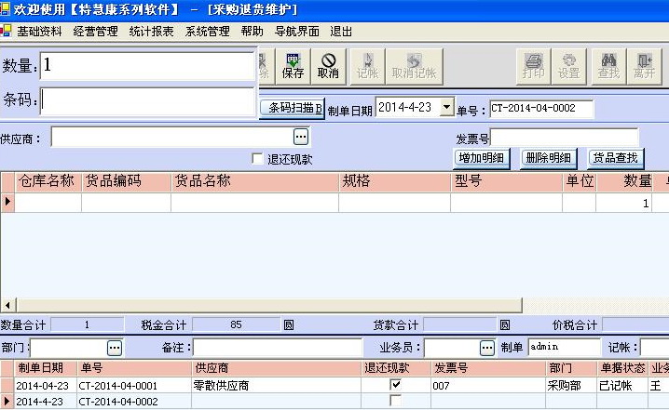Open the 供应商 lookup ellipsis button
The width and height of the screenshot is (669, 410).
[301, 137]
